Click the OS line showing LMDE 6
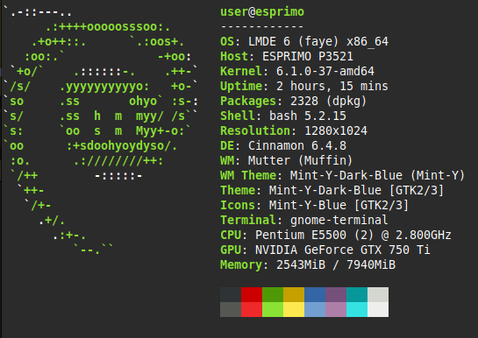Viewport: 478px width, 338px height. coord(304,41)
